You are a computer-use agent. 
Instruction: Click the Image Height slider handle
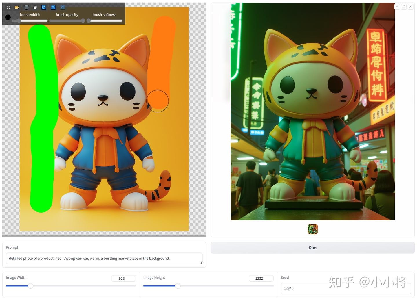click(x=178, y=286)
